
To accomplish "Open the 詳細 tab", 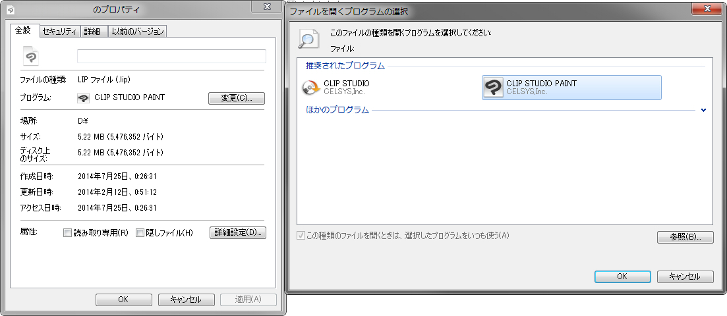I will 94,32.
